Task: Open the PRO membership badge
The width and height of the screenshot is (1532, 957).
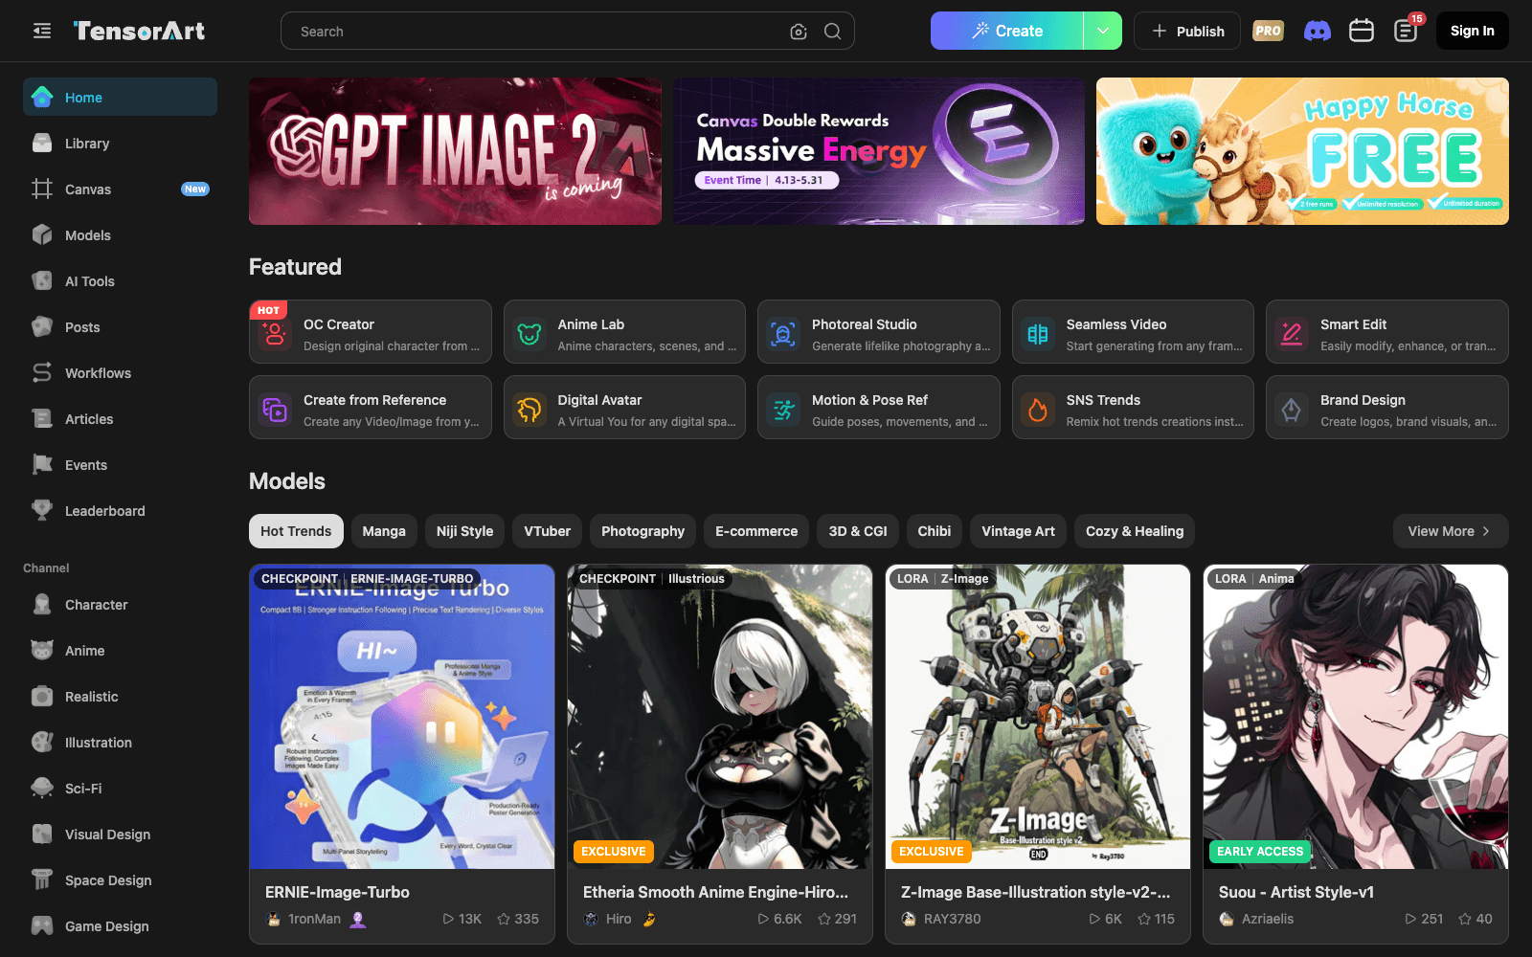Action: point(1268,31)
